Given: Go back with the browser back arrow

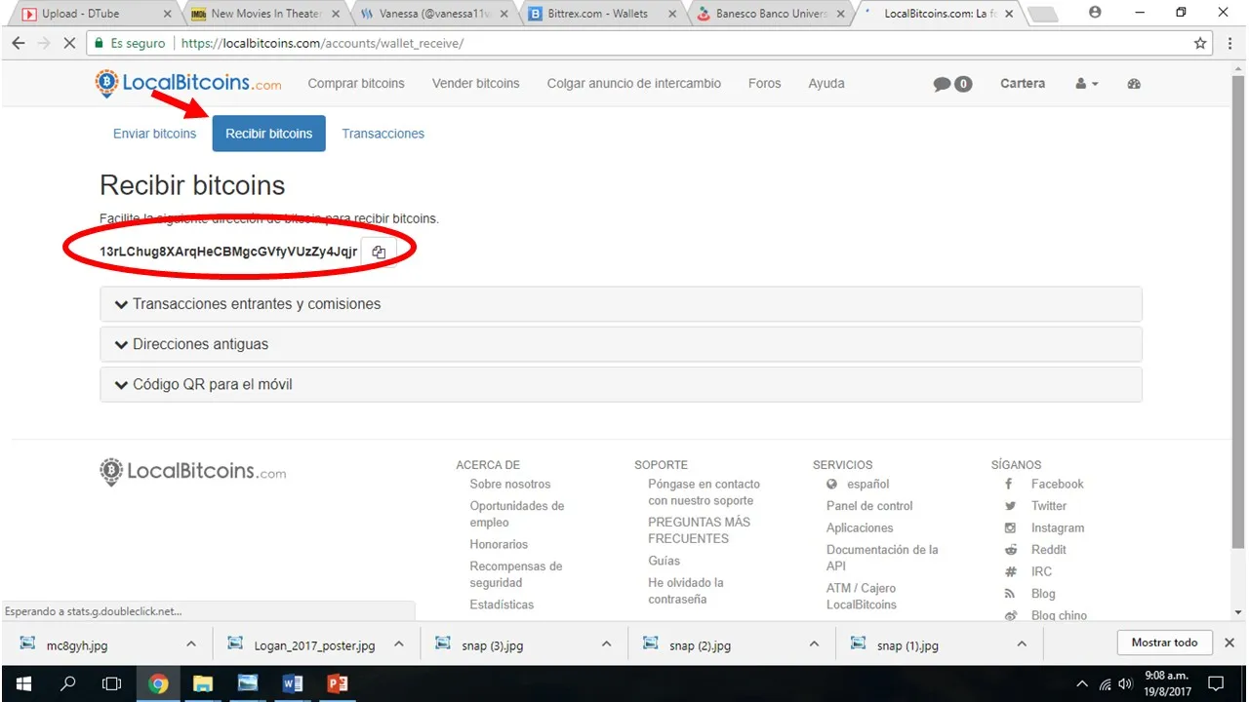Looking at the screenshot, I should pyautogui.click(x=19, y=44).
